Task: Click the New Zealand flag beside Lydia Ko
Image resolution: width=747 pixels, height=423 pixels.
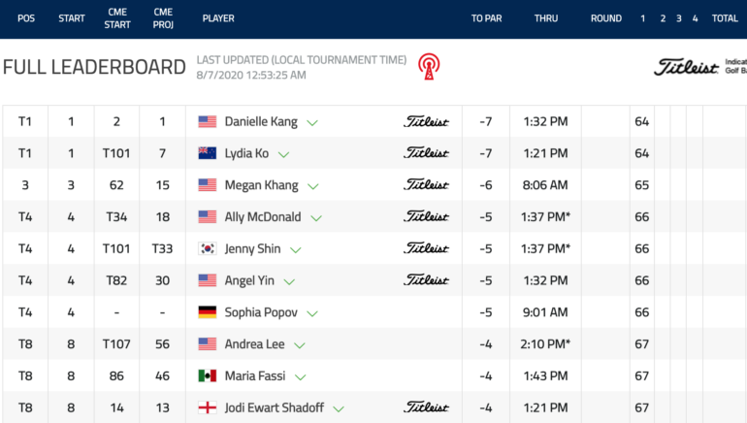Action: [x=208, y=153]
